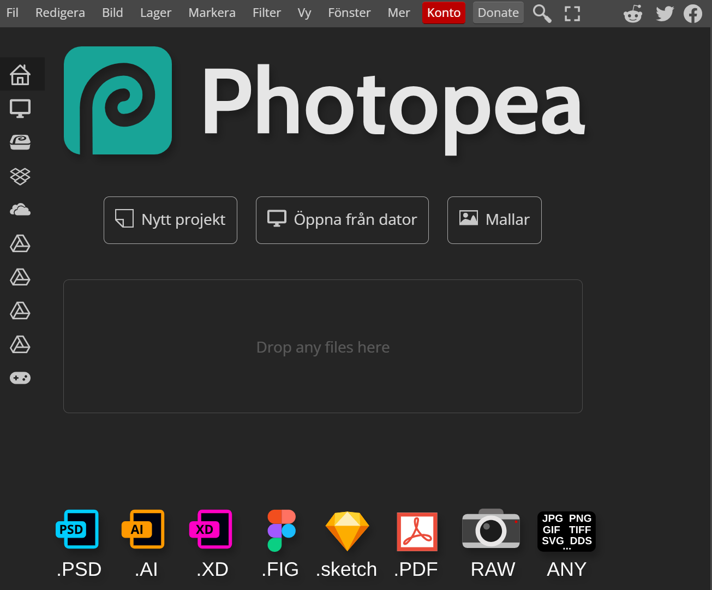This screenshot has height=590, width=712.
Task: Open the Filter menu
Action: [x=267, y=13]
